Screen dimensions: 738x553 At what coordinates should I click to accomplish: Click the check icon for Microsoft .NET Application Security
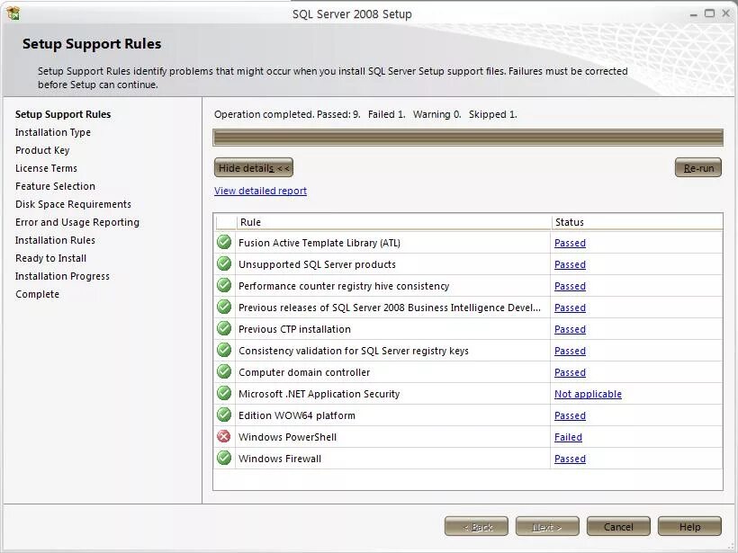coord(224,394)
